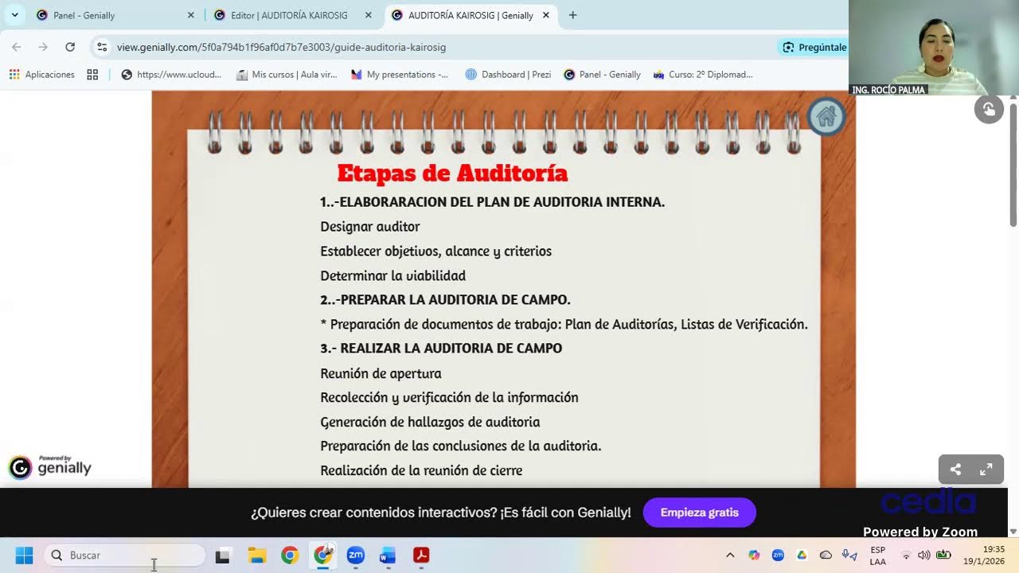Click the Etapas de Auditoría heading
The width and height of the screenshot is (1019, 573).
(452, 173)
